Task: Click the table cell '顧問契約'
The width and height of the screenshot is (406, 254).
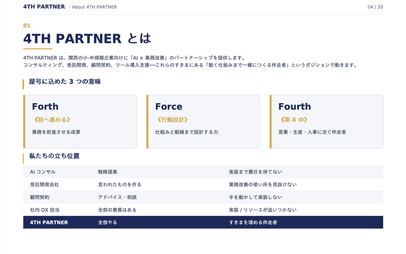Action: tap(40, 197)
